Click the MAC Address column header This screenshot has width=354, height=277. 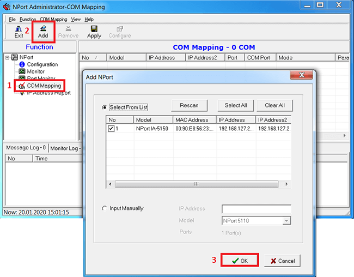click(194, 120)
